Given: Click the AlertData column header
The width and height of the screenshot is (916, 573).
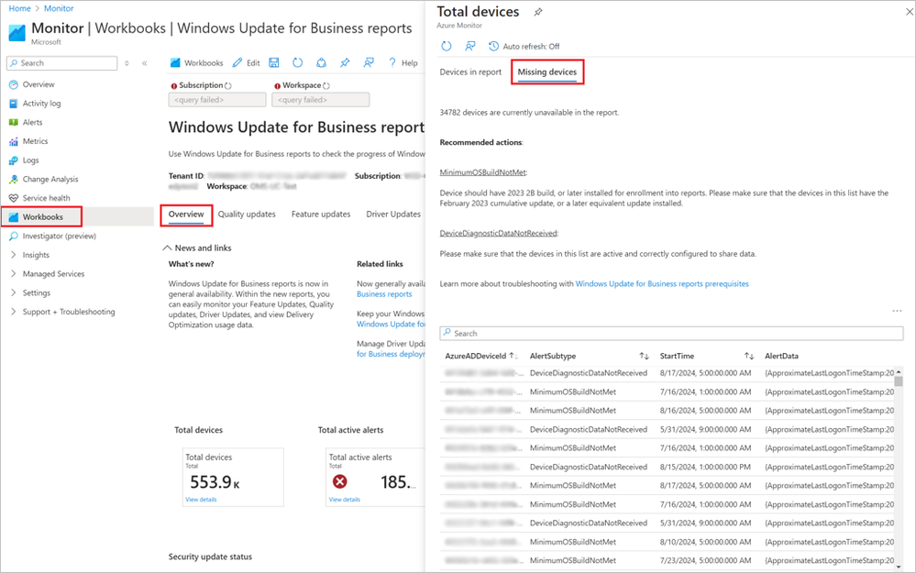Looking at the screenshot, I should click(x=781, y=356).
